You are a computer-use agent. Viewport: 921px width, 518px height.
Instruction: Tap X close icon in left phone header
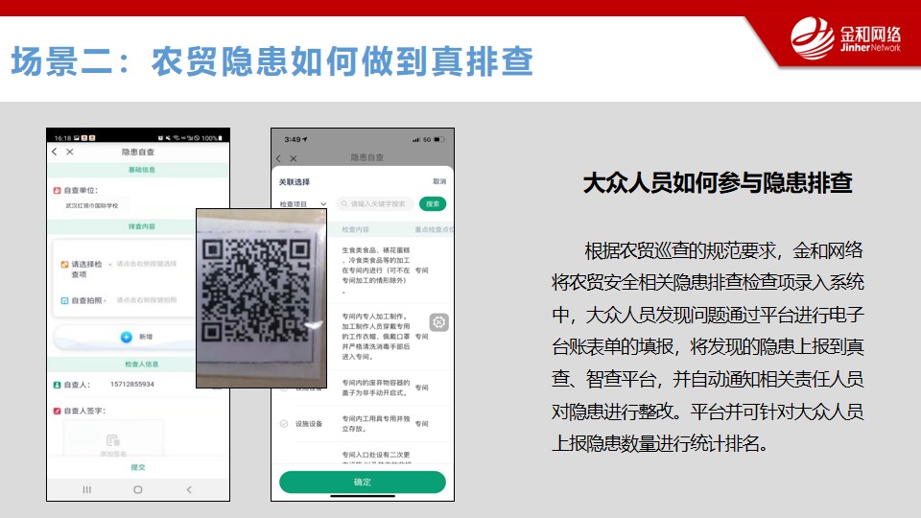tap(70, 152)
